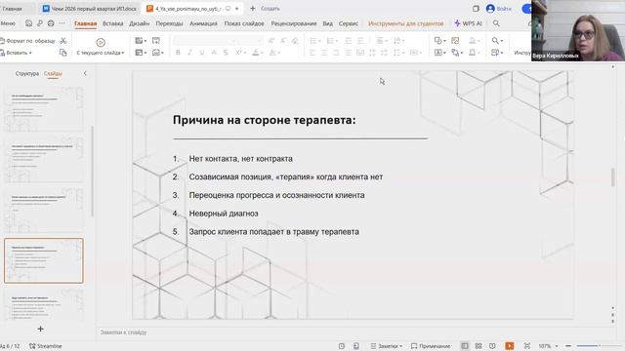This screenshot has width=625, height=351.
Task: Toggle Italic formatting
Action: point(189,53)
